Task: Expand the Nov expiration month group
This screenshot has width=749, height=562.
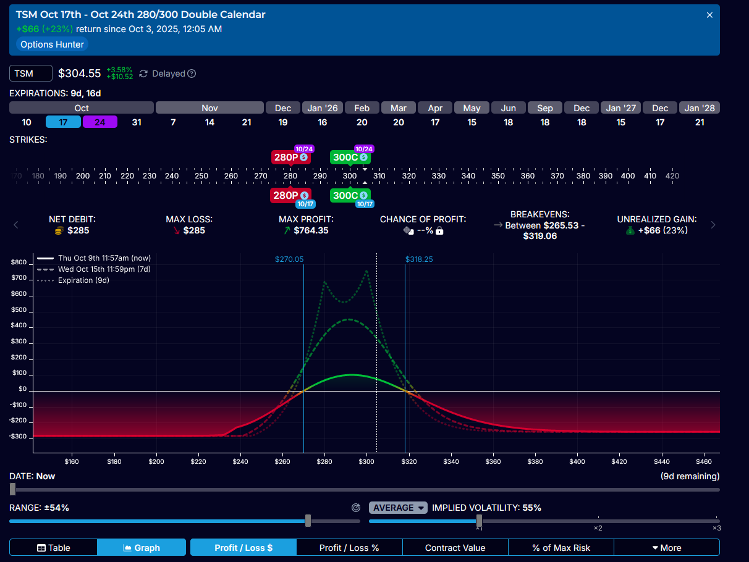Action: point(209,108)
